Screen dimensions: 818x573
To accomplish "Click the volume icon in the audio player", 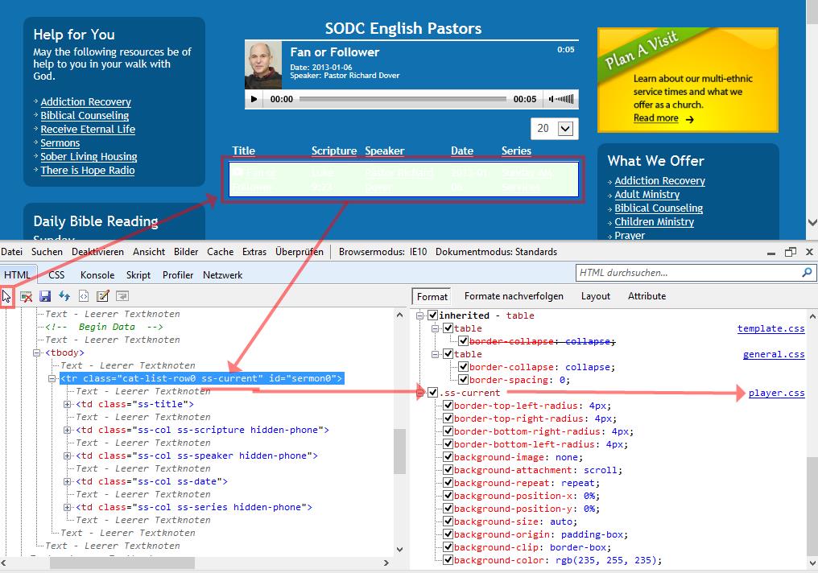I will (552, 99).
